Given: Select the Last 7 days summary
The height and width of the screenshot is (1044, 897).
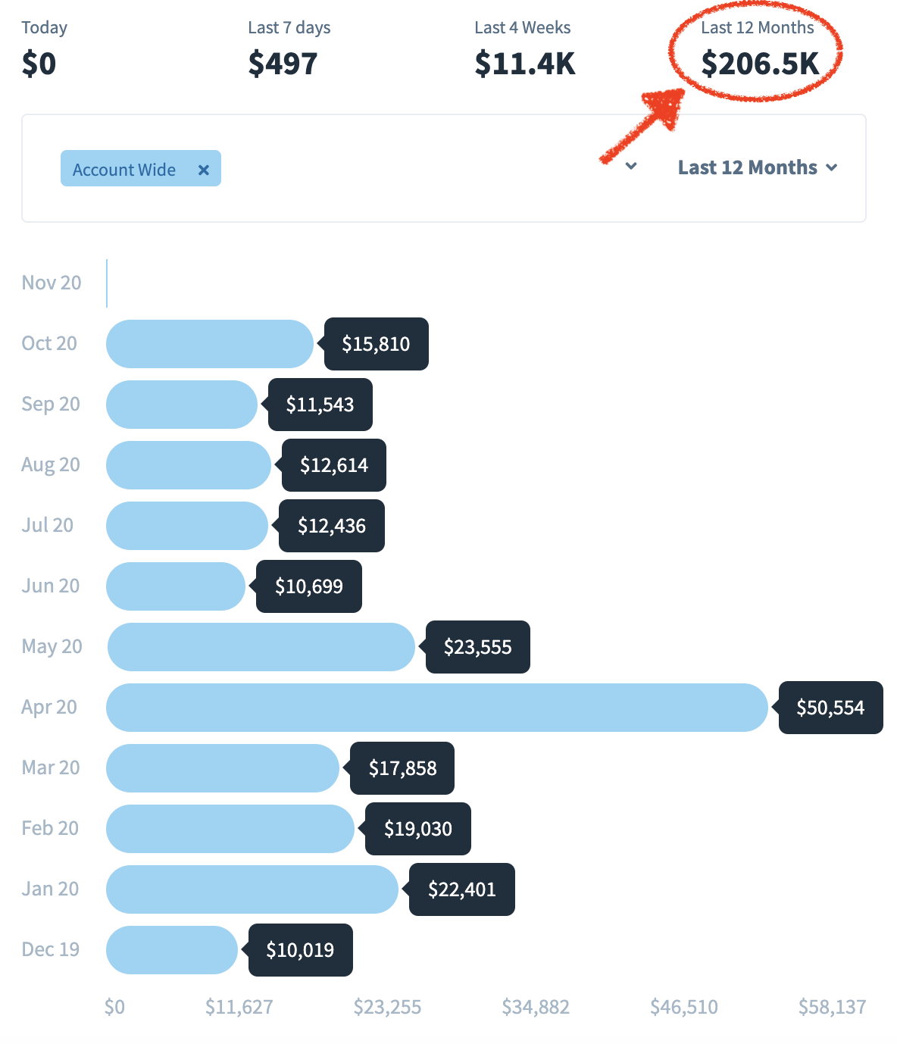Looking at the screenshot, I should (x=289, y=50).
